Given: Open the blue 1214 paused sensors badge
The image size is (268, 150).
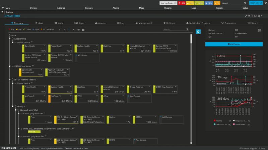Looking at the screenshot, I should (x=209, y=3).
